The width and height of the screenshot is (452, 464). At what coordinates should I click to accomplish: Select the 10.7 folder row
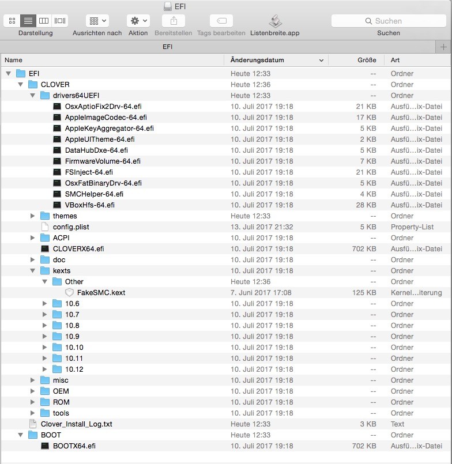point(226,314)
